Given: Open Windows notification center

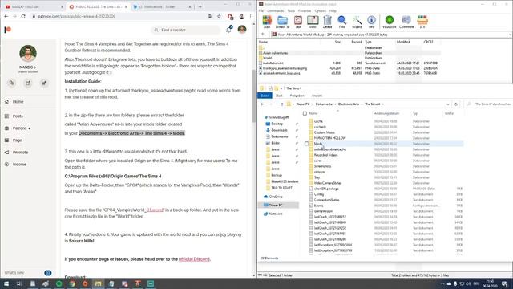Looking at the screenshot, I should [x=505, y=283].
